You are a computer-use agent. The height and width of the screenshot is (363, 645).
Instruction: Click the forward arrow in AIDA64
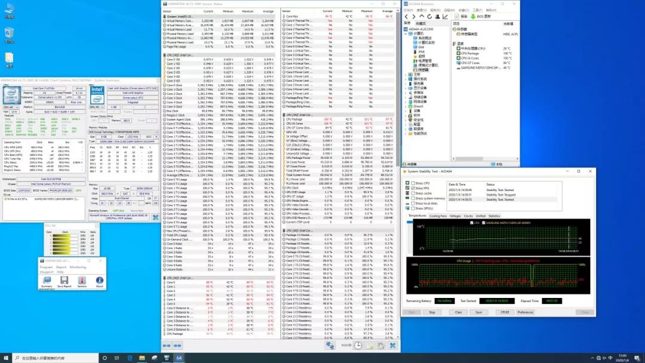click(x=414, y=17)
